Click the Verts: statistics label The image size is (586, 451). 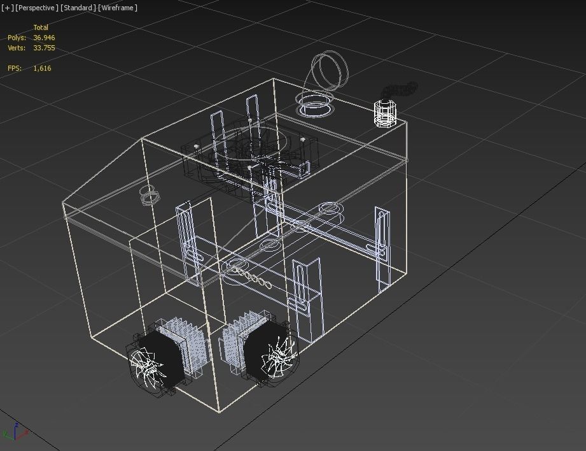[x=17, y=48]
